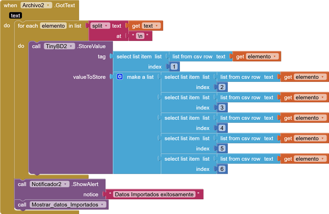The image size is (329, 214).
Task: Edit the index number 4 field
Action: (x=222, y=128)
